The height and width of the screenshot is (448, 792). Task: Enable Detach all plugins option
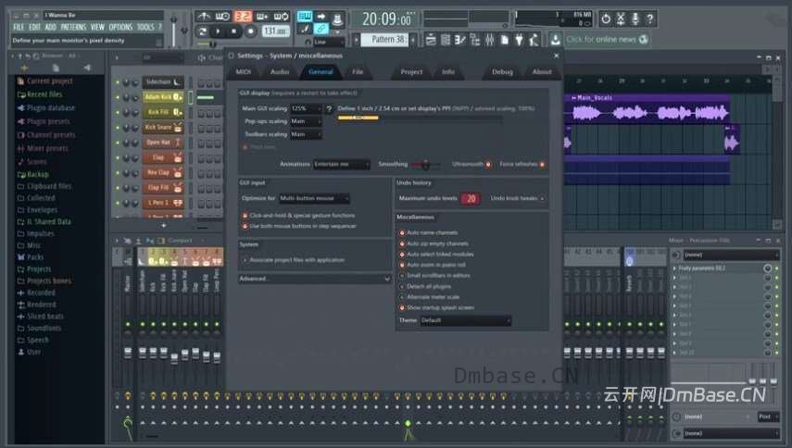tap(402, 287)
